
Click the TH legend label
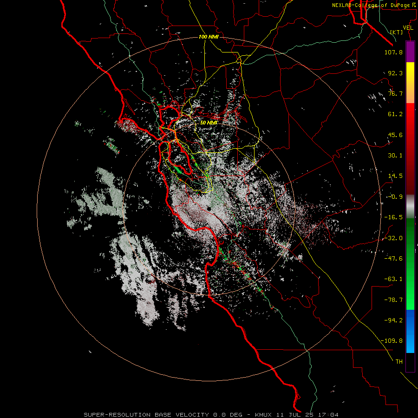399,362
